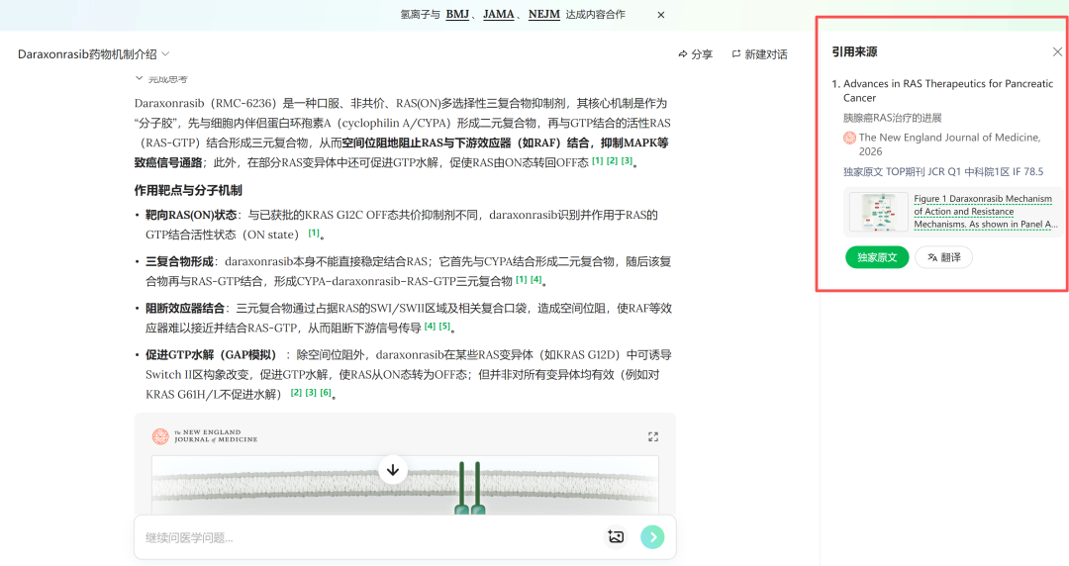
Task: Click the NEJM logo on figure card
Action: [205, 436]
